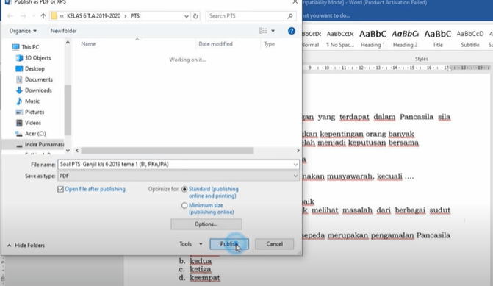Toggle Open file after publishing checkbox

click(x=60, y=189)
